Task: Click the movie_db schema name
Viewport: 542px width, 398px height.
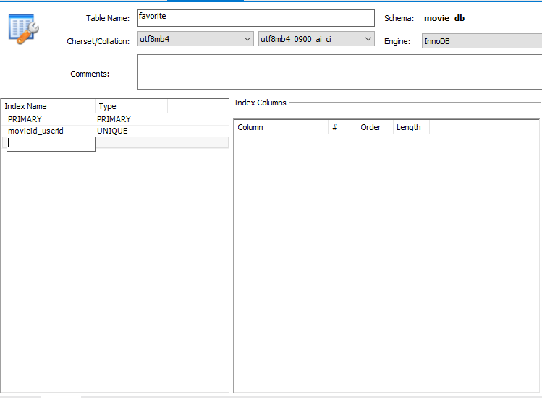Action: click(444, 18)
